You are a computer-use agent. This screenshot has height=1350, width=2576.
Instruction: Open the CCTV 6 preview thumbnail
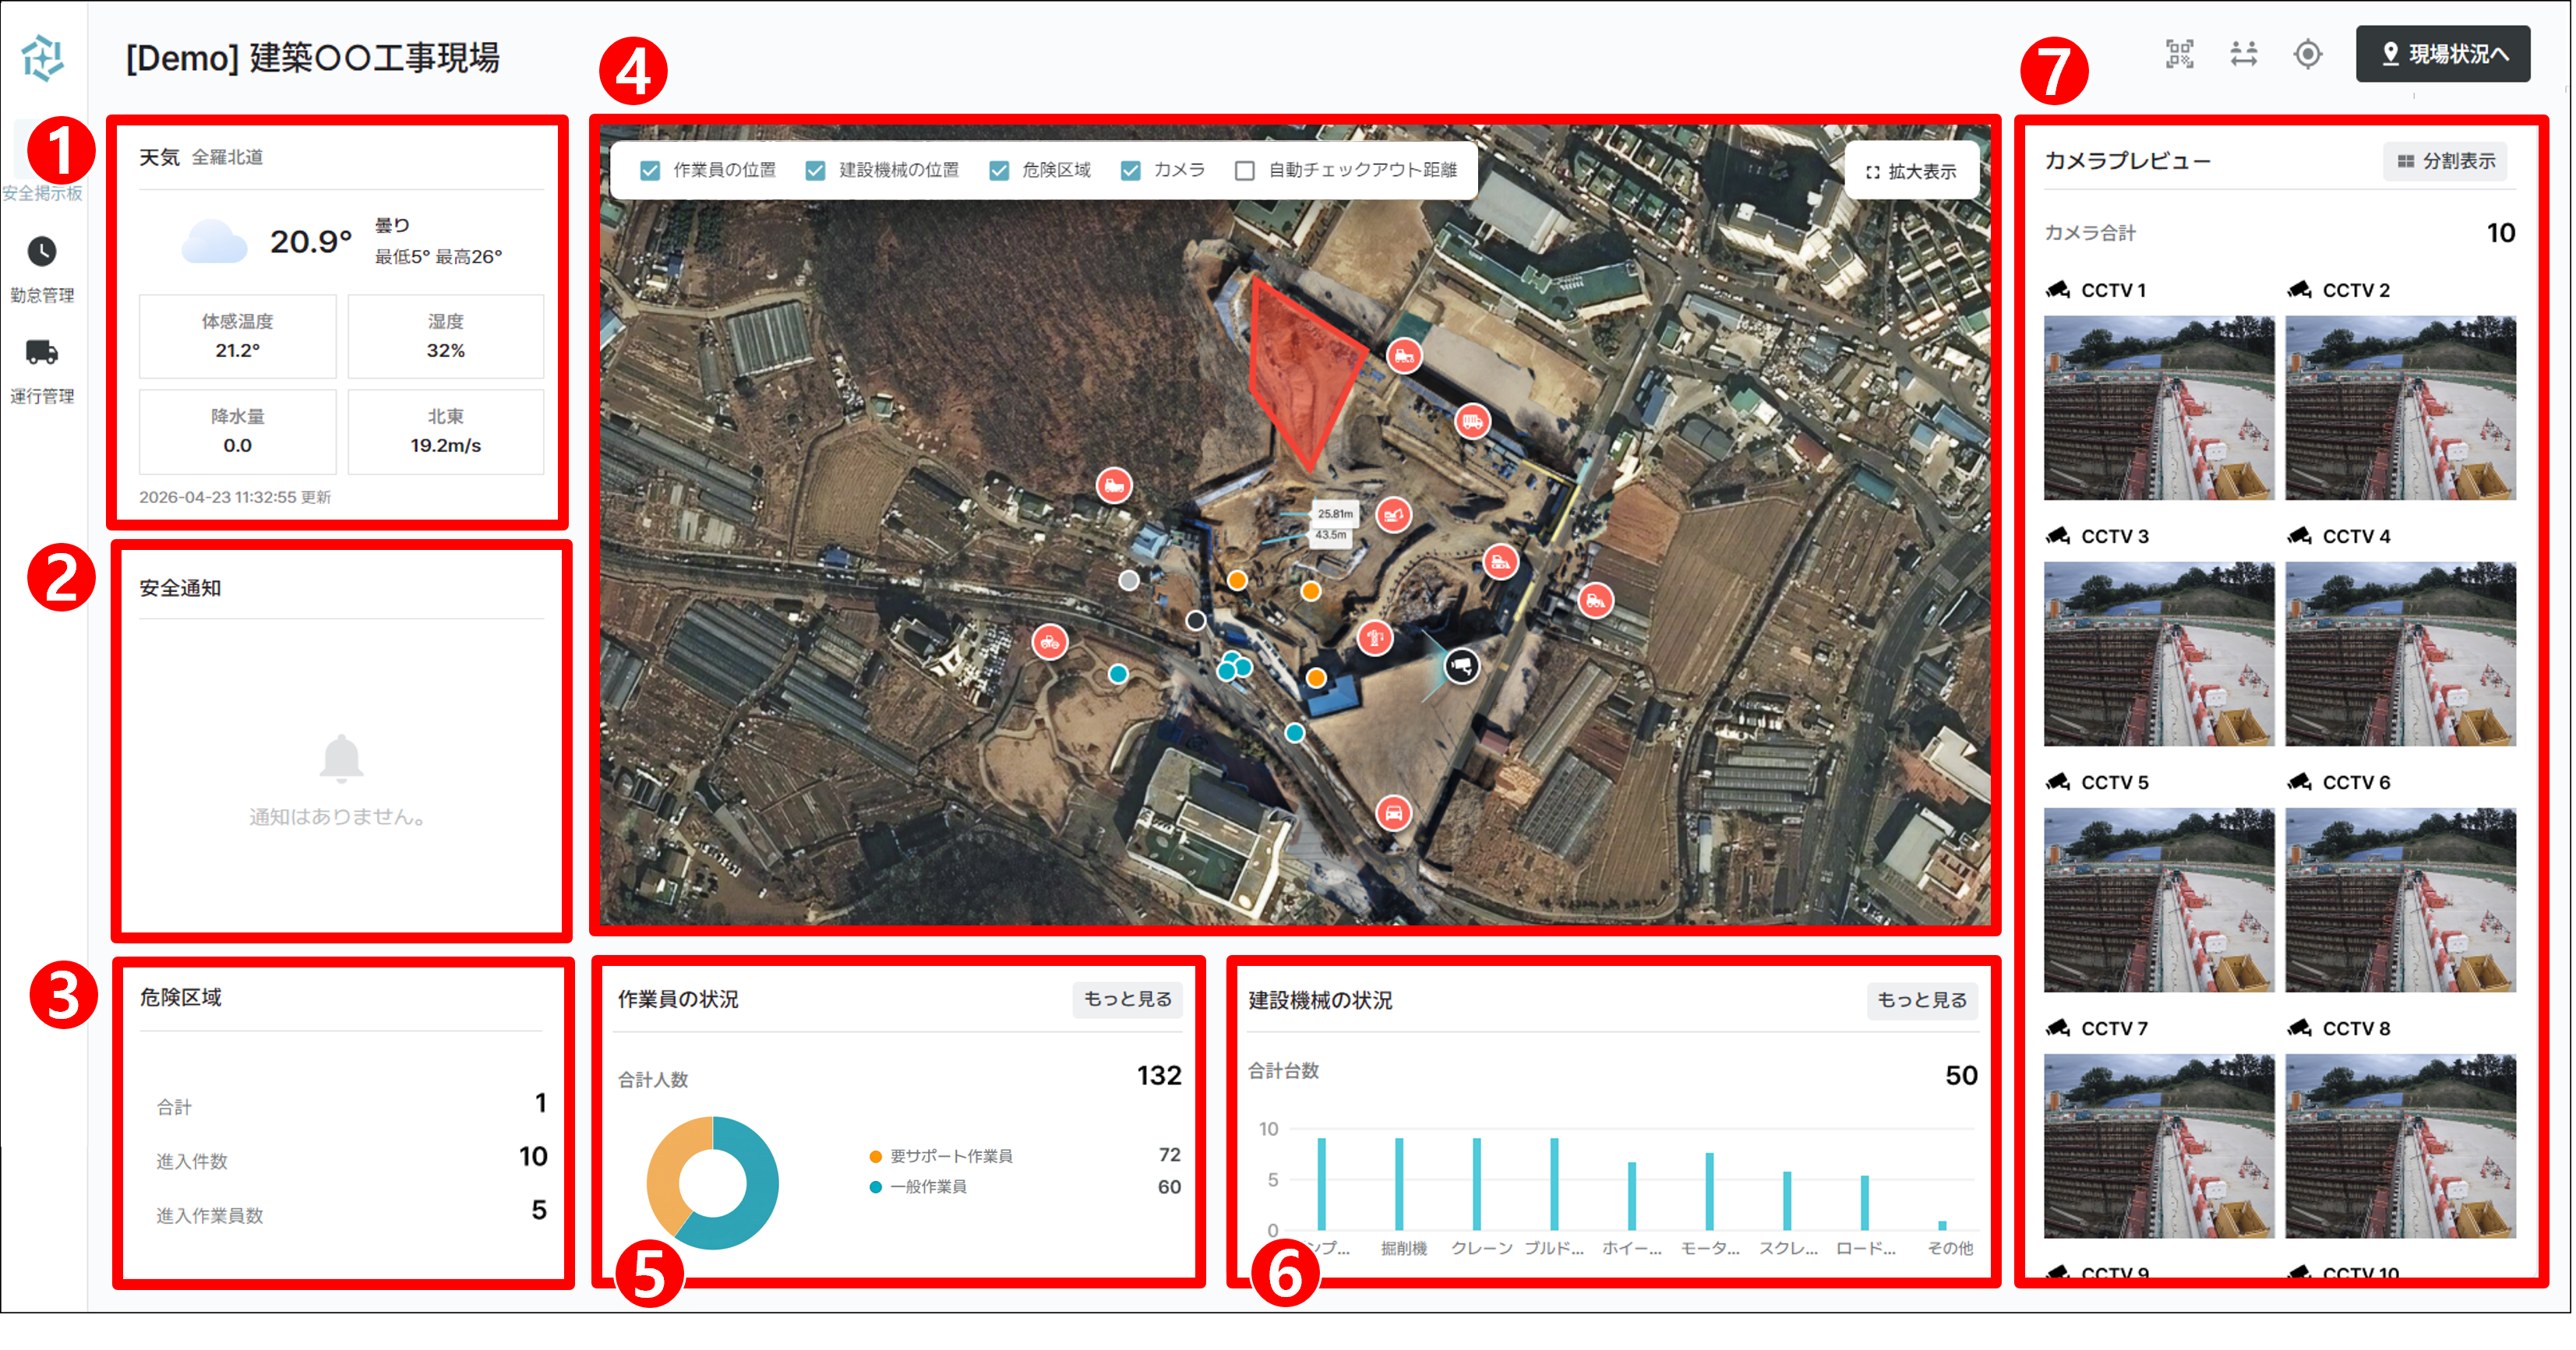(x=2400, y=900)
